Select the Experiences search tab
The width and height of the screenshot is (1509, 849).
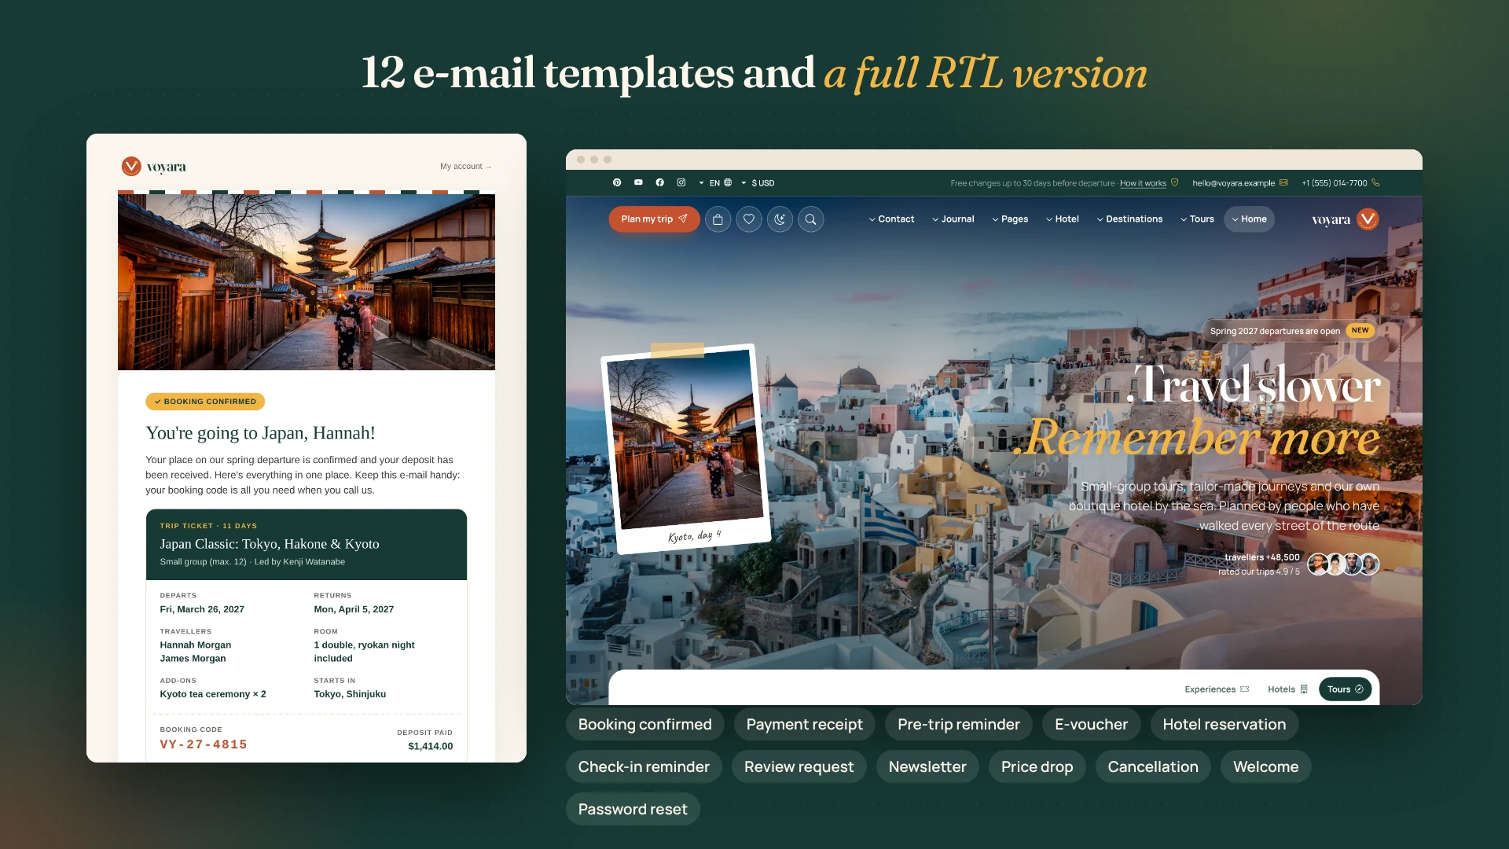click(x=1216, y=689)
